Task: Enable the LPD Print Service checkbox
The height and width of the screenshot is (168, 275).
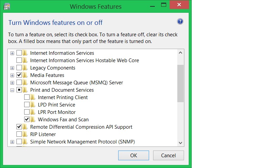Action: coord(27,104)
